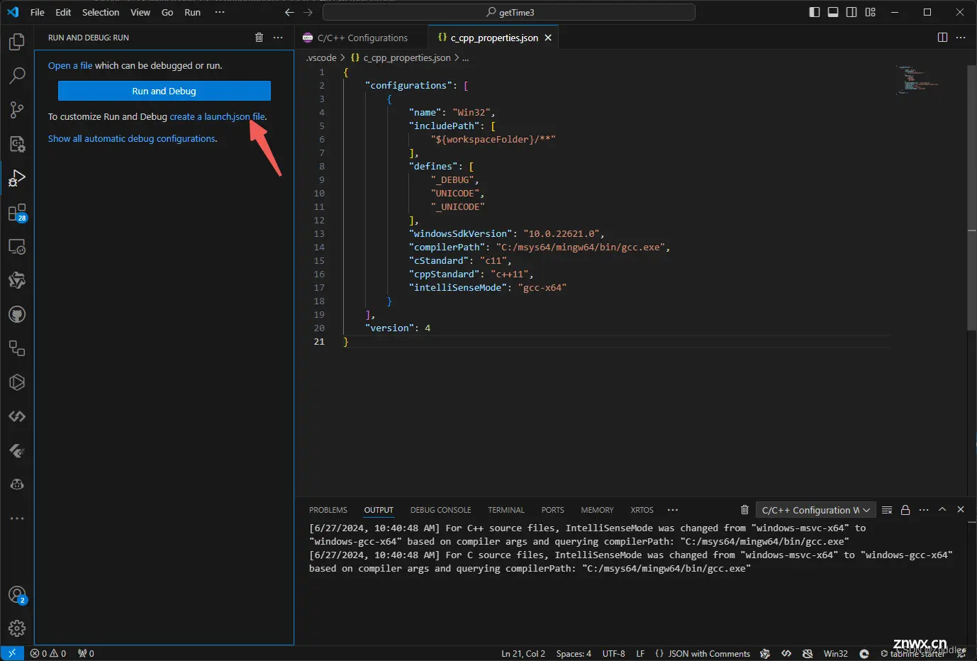
Task: Click the Tabnine starter status item
Action: click(x=912, y=653)
